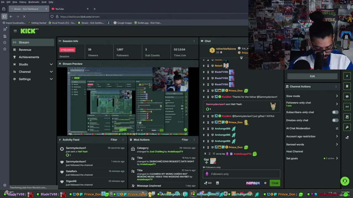Open the Tools menu
The height and width of the screenshot is (198, 353).
pos(44,2)
